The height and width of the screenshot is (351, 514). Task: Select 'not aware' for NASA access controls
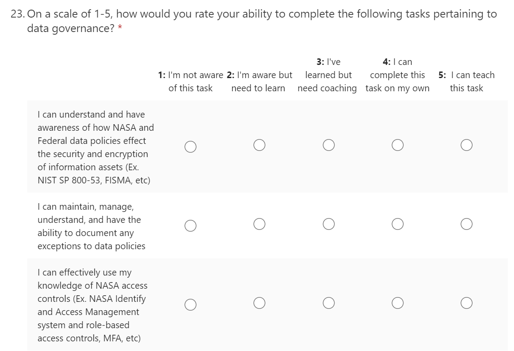click(x=191, y=304)
